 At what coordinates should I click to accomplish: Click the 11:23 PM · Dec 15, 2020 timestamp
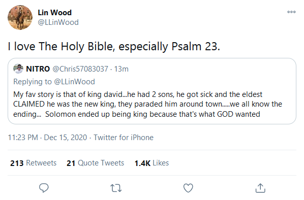click(x=47, y=138)
